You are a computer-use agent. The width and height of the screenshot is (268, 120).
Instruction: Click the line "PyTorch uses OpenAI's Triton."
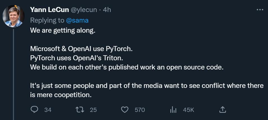click(x=77, y=58)
